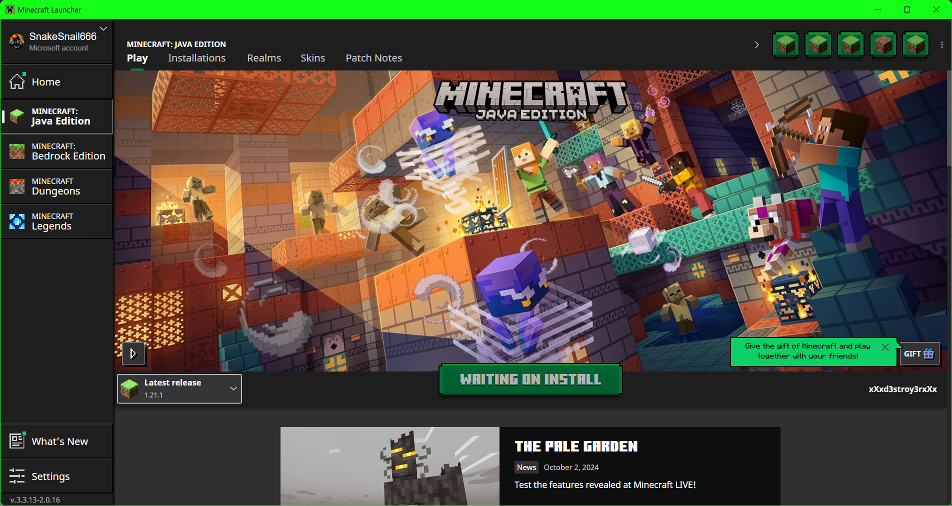Viewport: 952px width, 506px height.
Task: Click the right chevron beside the block icons
Action: pos(756,45)
